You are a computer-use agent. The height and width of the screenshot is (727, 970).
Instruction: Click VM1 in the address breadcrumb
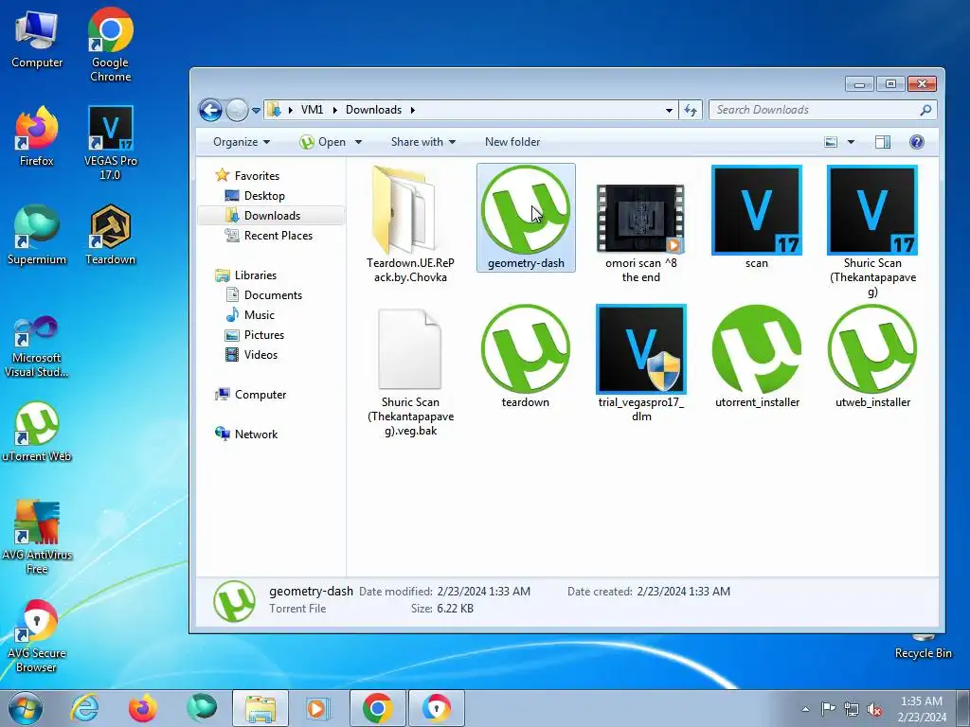312,110
